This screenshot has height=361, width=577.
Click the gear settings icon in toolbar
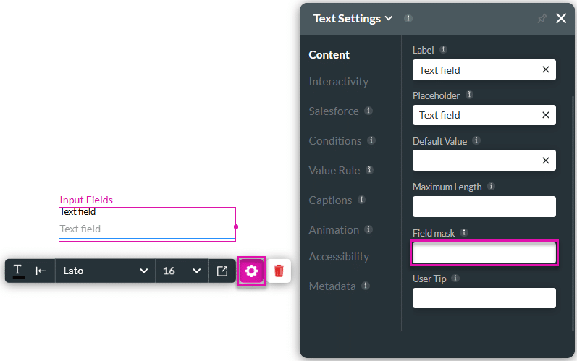coord(251,271)
